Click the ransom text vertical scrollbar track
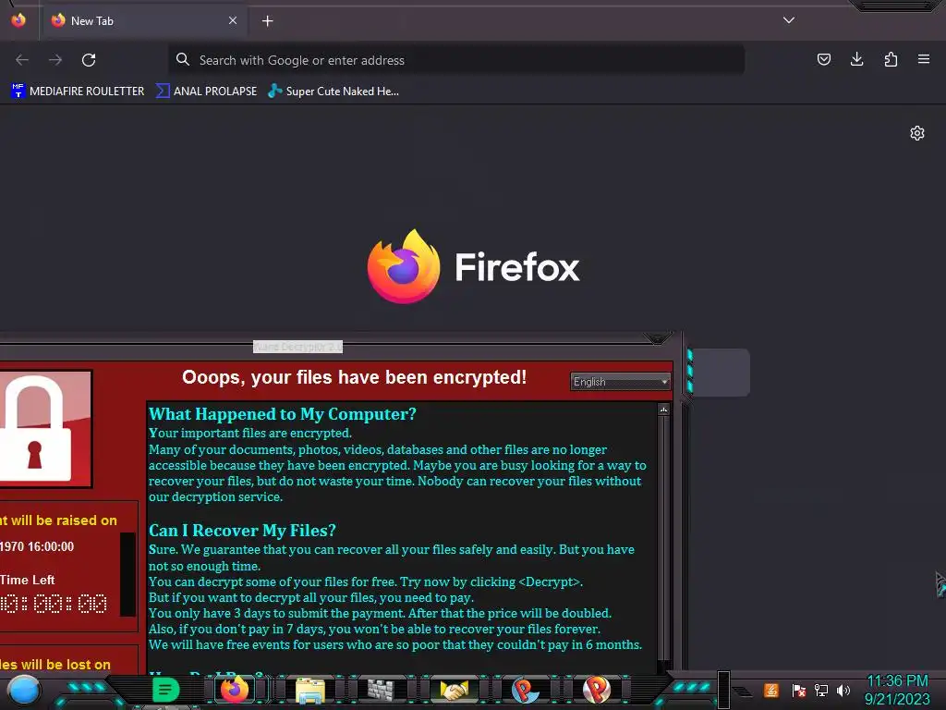946x710 pixels. point(663,537)
